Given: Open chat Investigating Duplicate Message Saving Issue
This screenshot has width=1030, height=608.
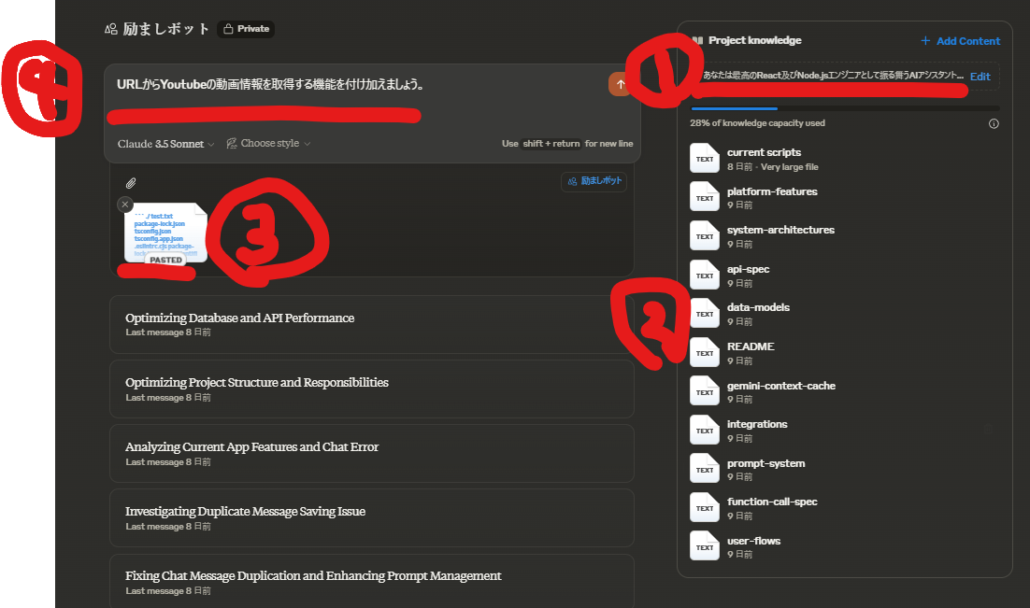Looking at the screenshot, I should 372,517.
